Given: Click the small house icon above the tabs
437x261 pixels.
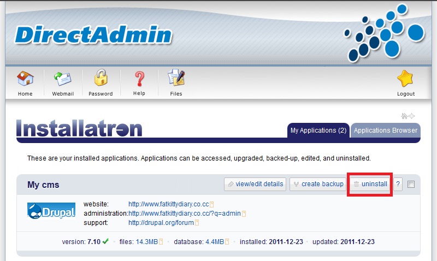Looking at the screenshot, I should pyautogui.click(x=404, y=116).
